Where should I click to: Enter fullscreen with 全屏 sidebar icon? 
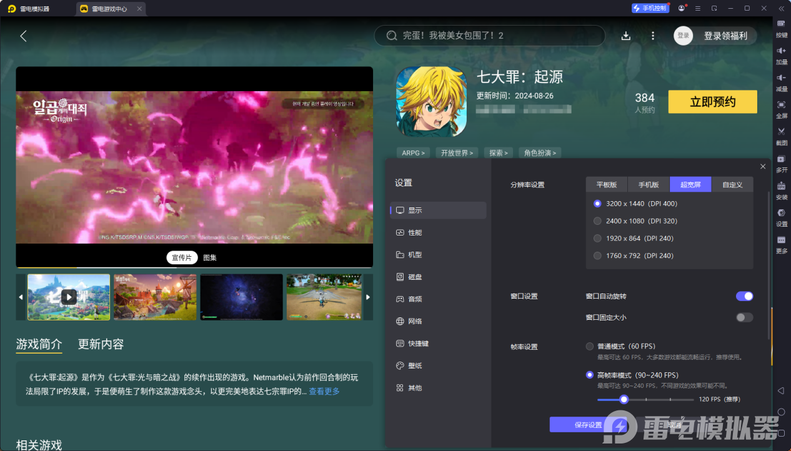(782, 109)
